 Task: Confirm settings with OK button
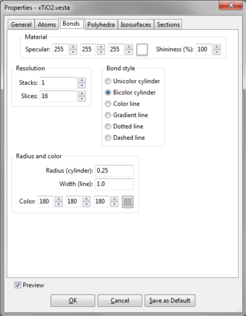point(73,301)
